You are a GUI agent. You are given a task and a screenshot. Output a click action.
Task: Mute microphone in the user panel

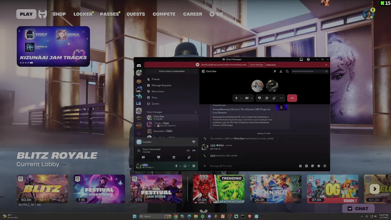click(x=176, y=166)
